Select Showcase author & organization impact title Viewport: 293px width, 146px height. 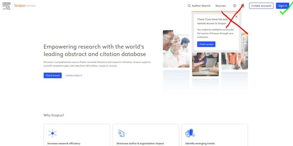click(x=140, y=144)
